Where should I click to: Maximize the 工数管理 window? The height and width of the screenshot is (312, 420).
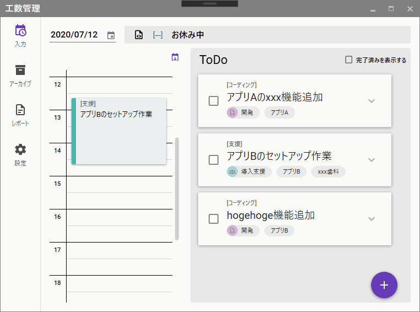coord(391,9)
